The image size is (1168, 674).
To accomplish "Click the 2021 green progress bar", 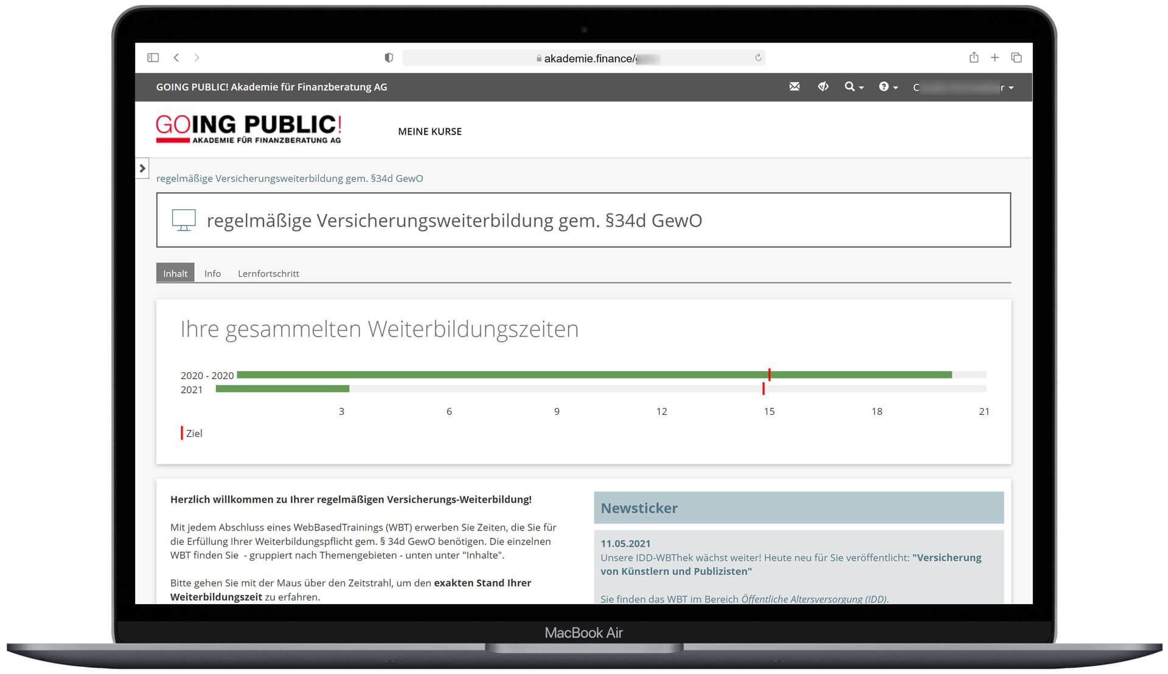I will 282,389.
